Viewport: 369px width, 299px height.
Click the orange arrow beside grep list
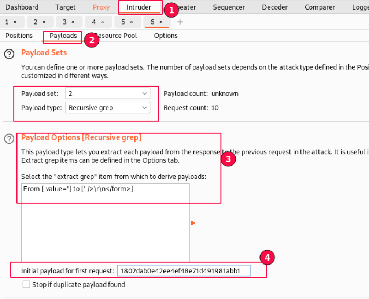(192, 223)
